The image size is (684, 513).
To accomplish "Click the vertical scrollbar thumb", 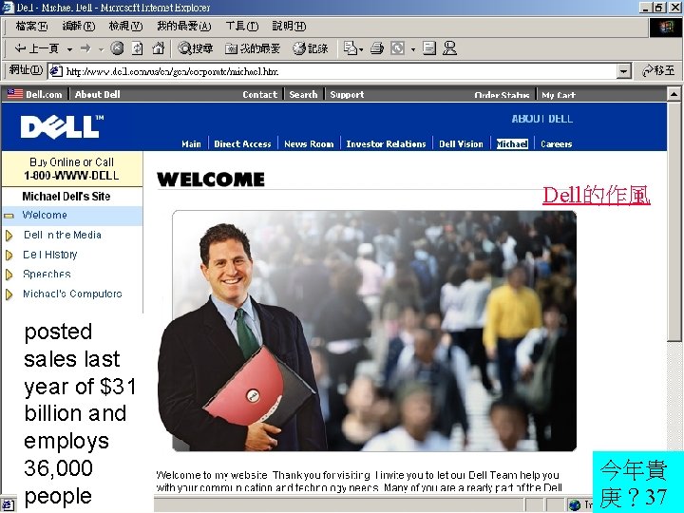I will point(674,221).
